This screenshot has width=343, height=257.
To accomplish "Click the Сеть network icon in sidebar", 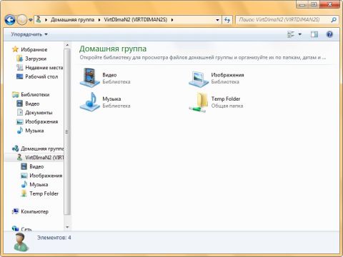I will pyautogui.click(x=15, y=228).
